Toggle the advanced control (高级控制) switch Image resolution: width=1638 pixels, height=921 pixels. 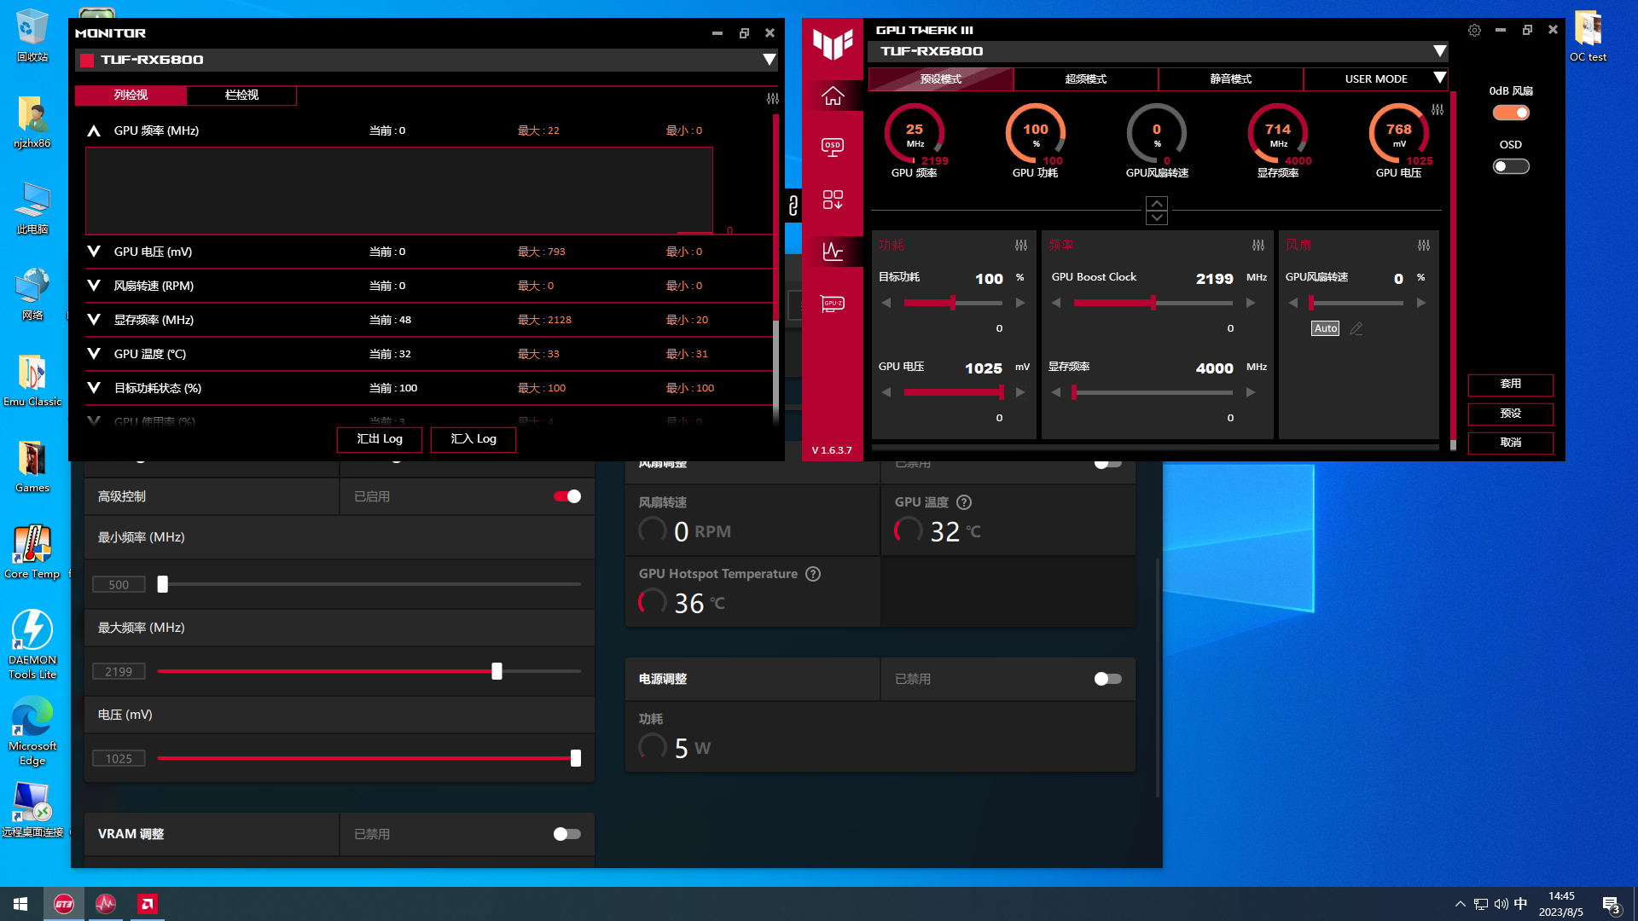click(567, 496)
